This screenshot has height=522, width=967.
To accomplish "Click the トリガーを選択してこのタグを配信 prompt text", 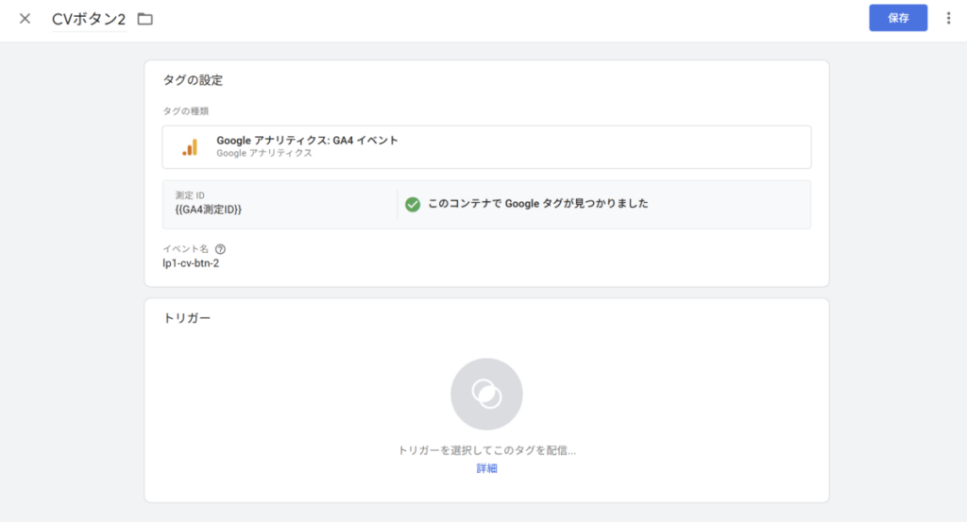I will pyautogui.click(x=486, y=451).
